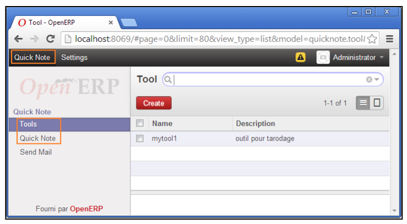Sort by the Description column header
Screen dimensions: 407x224
pyautogui.click(x=255, y=124)
